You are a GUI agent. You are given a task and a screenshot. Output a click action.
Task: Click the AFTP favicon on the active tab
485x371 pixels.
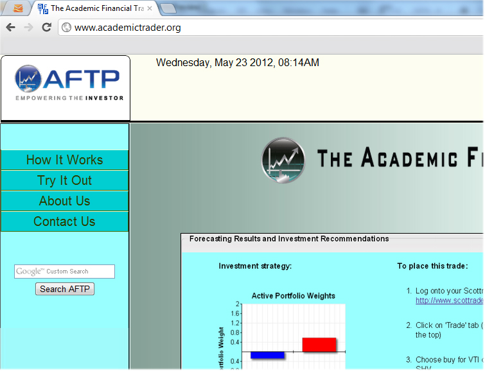click(x=42, y=8)
